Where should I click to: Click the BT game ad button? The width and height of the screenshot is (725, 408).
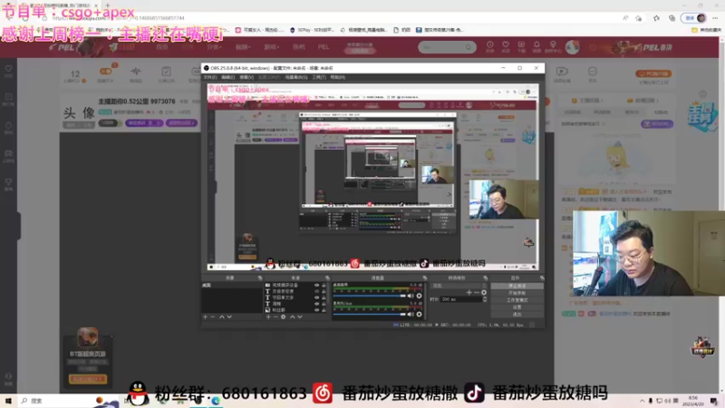tap(88, 379)
